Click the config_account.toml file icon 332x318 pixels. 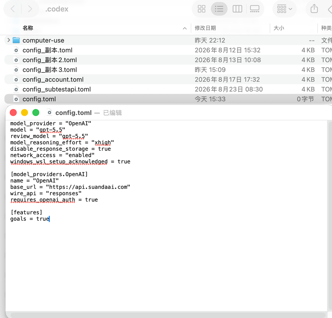pyautogui.click(x=16, y=80)
